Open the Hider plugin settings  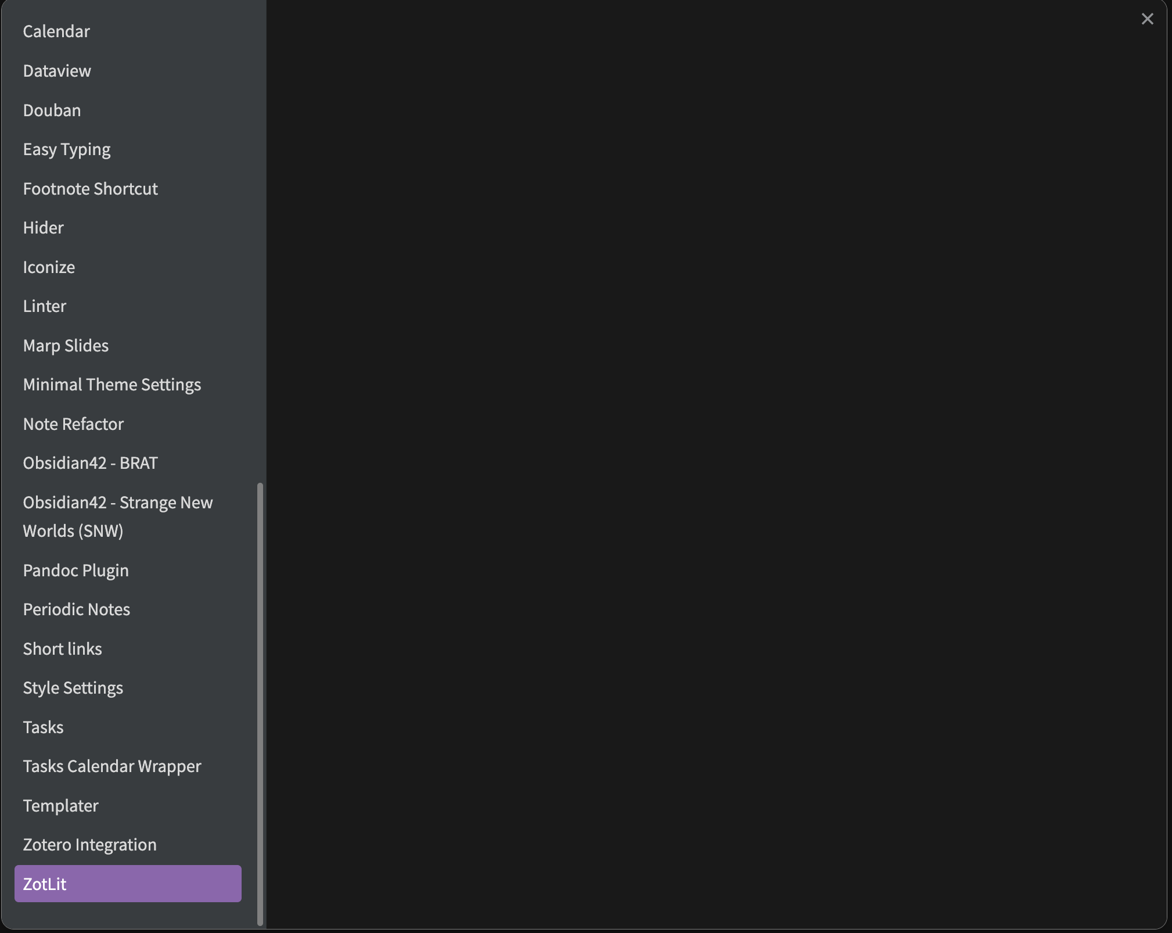(x=43, y=227)
